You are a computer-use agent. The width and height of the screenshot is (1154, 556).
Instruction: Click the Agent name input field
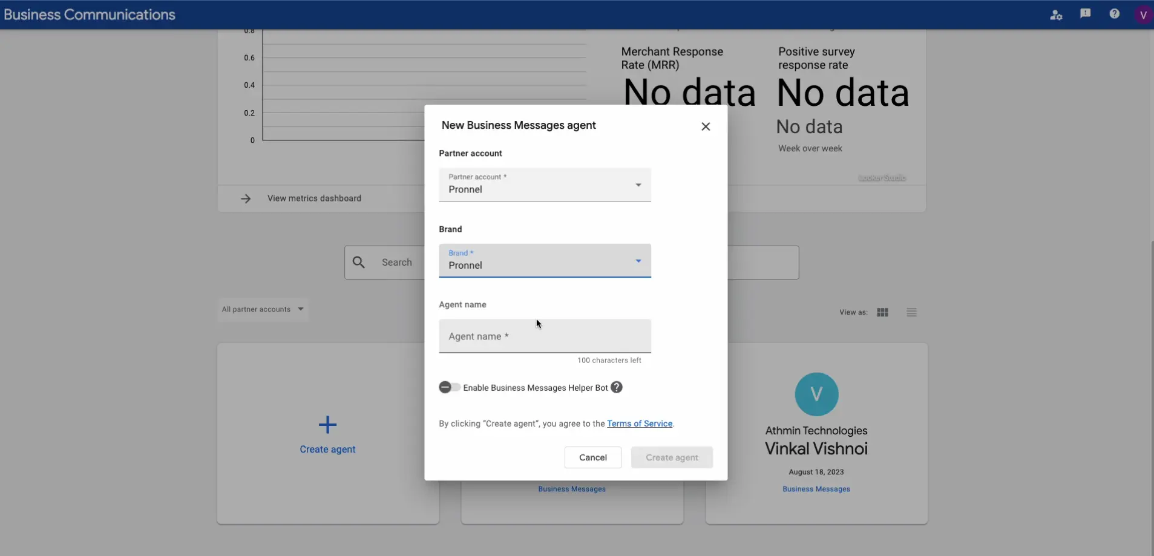pos(545,336)
